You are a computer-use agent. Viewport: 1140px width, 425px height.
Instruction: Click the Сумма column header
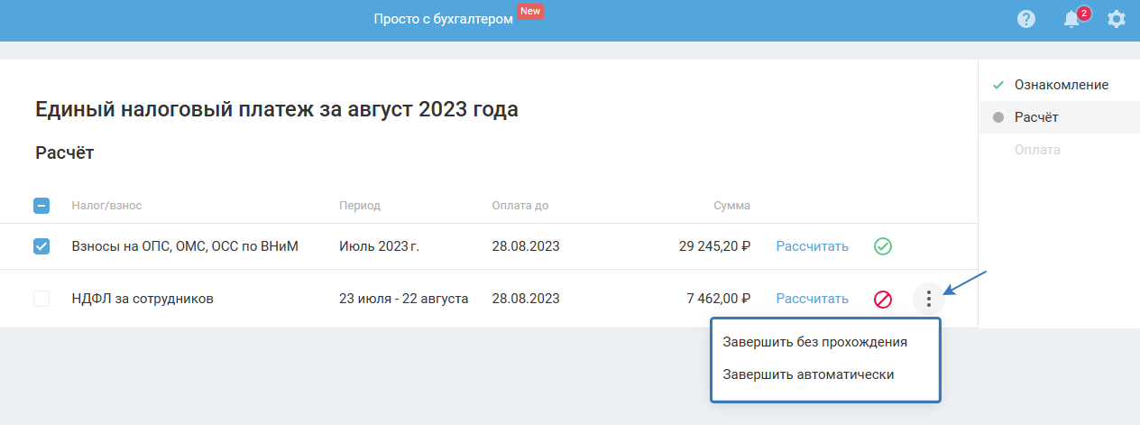click(731, 206)
